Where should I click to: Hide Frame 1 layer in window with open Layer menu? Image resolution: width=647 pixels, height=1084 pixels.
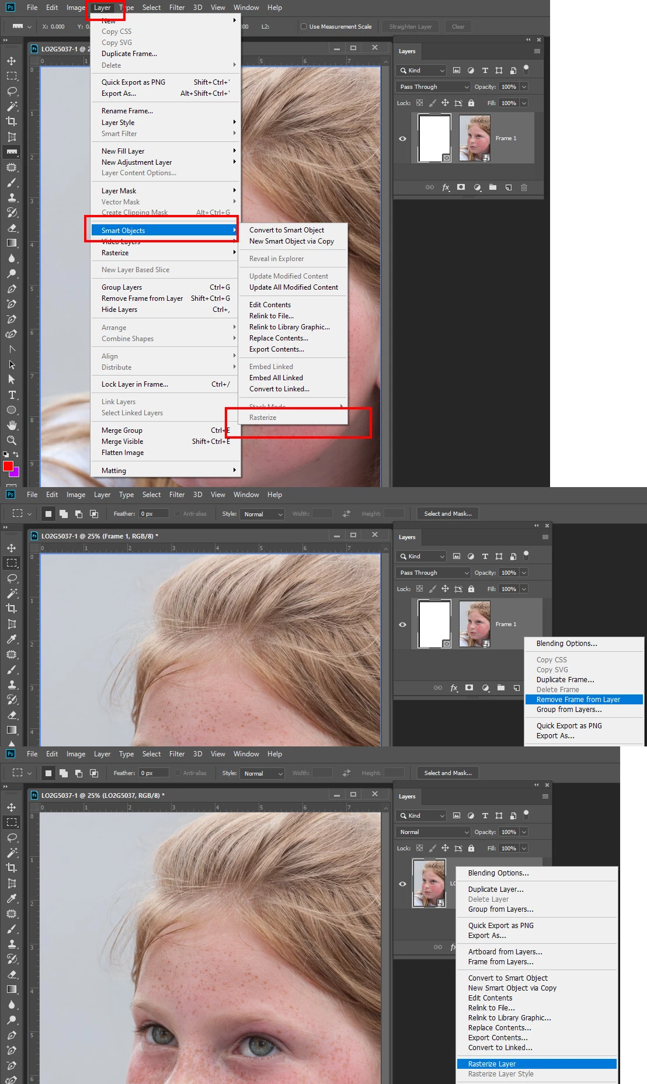click(x=402, y=138)
